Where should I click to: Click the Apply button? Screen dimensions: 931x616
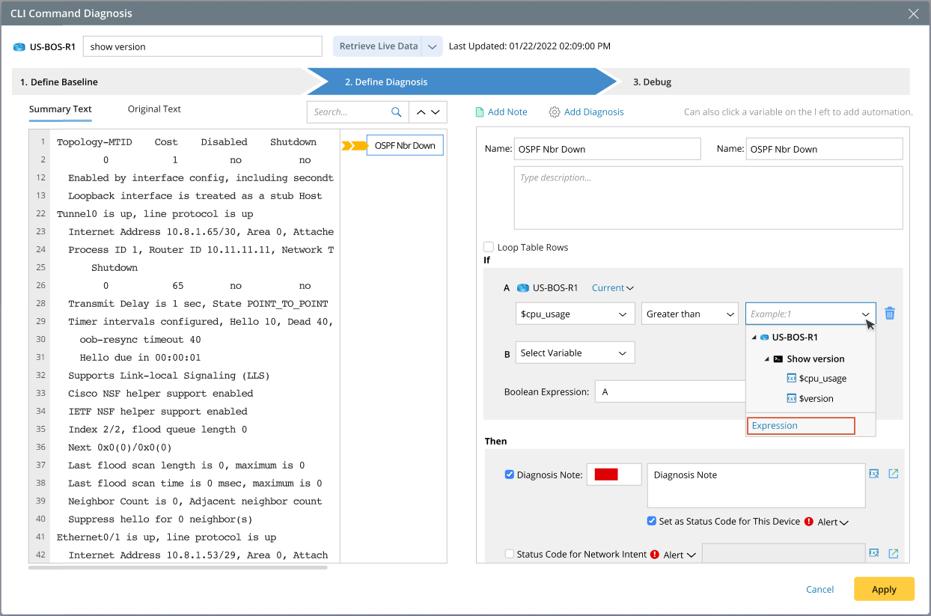(884, 589)
